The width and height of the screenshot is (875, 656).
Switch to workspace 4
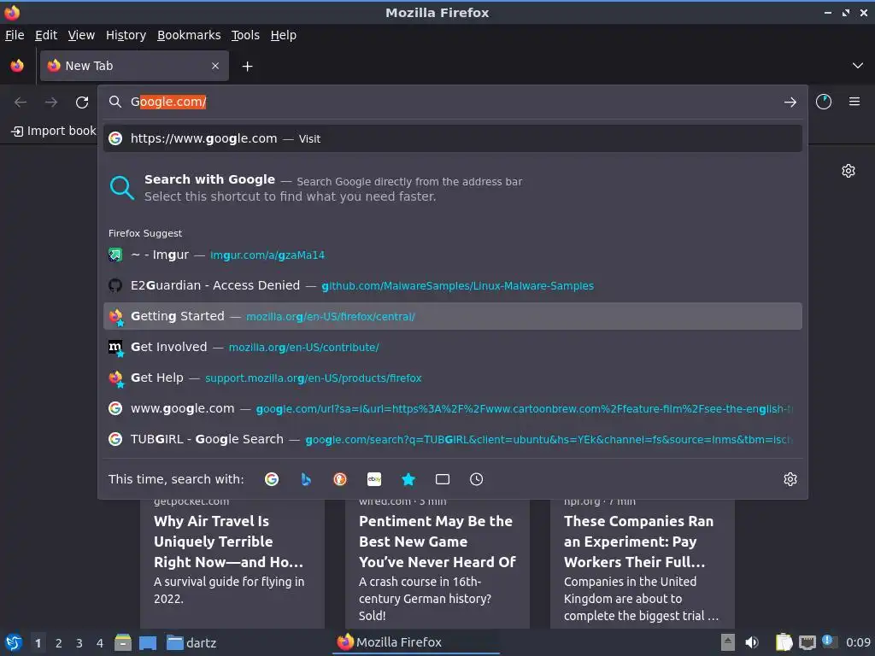tap(100, 643)
